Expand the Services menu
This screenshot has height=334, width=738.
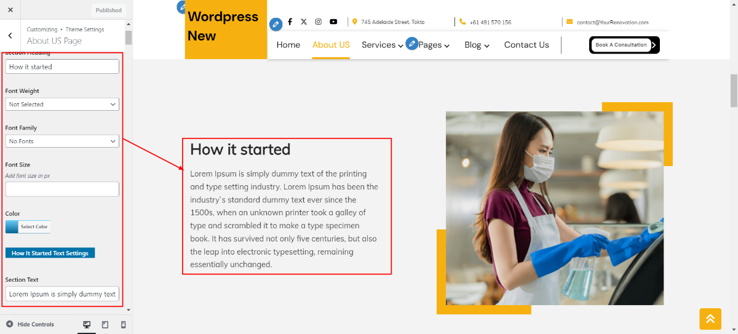[383, 45]
